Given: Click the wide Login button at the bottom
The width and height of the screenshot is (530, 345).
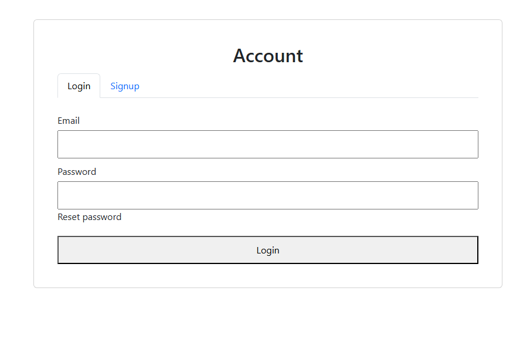Looking at the screenshot, I should click(267, 249).
